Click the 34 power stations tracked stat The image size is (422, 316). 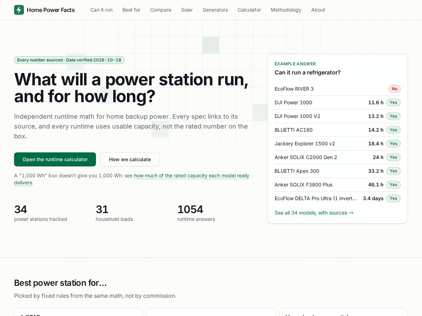tap(40, 213)
